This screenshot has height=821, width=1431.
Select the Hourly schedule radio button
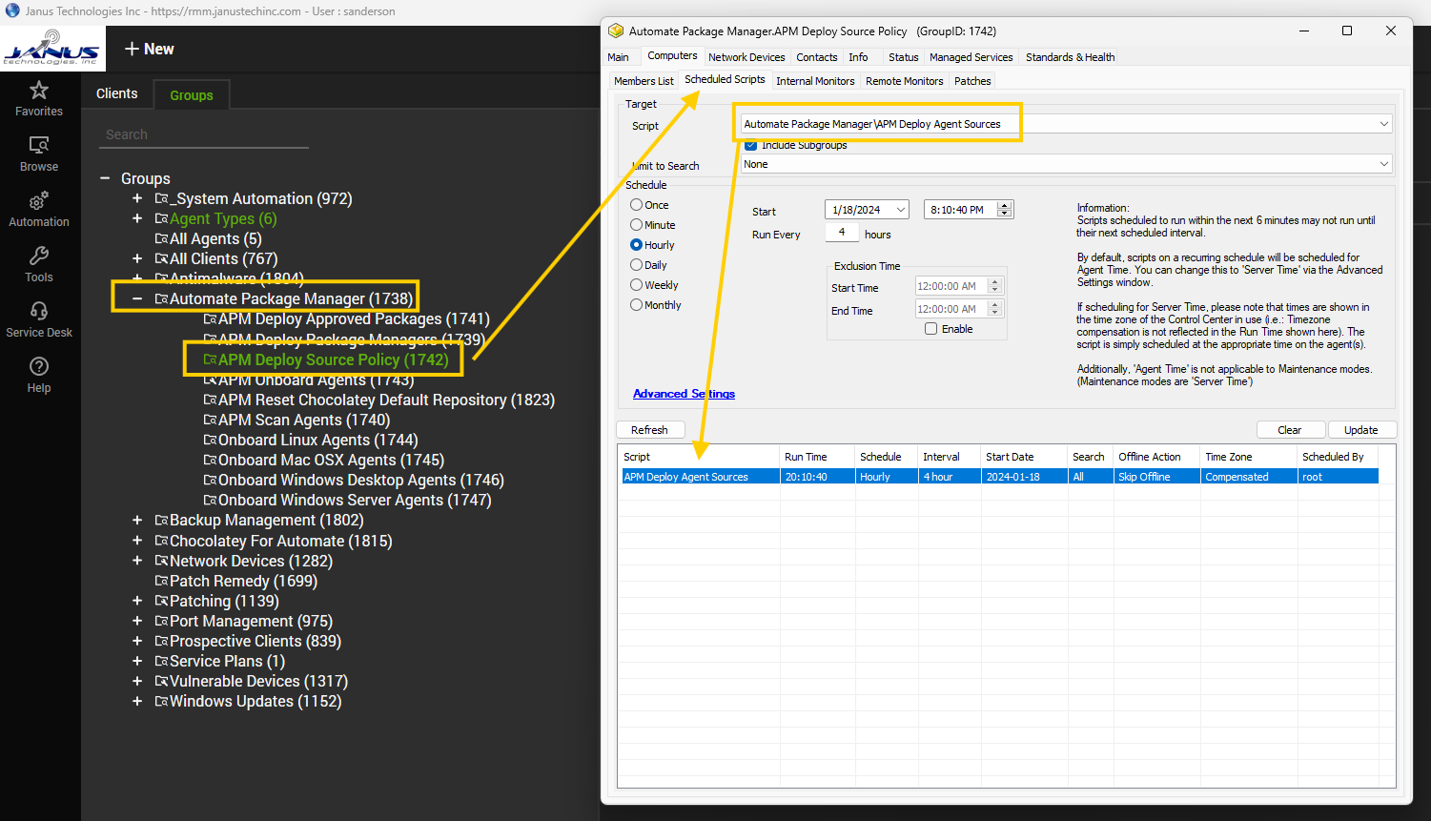(636, 245)
